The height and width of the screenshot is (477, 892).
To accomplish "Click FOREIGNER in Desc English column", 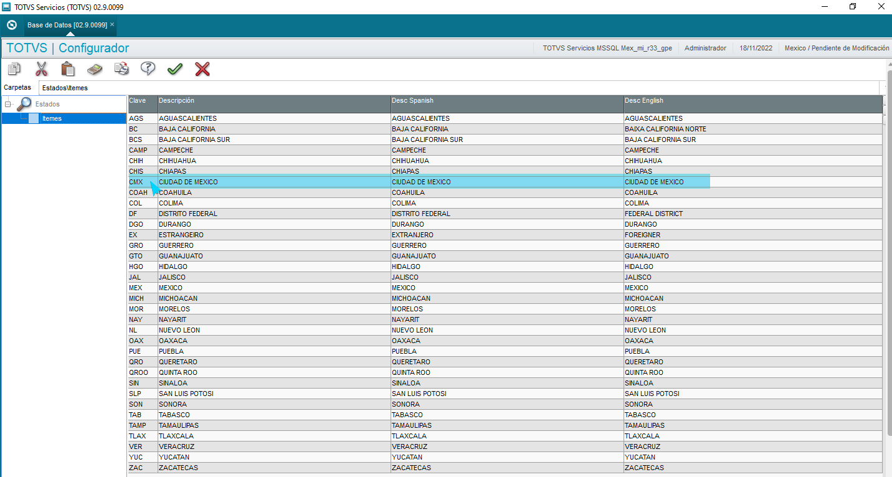I will pyautogui.click(x=753, y=235).
